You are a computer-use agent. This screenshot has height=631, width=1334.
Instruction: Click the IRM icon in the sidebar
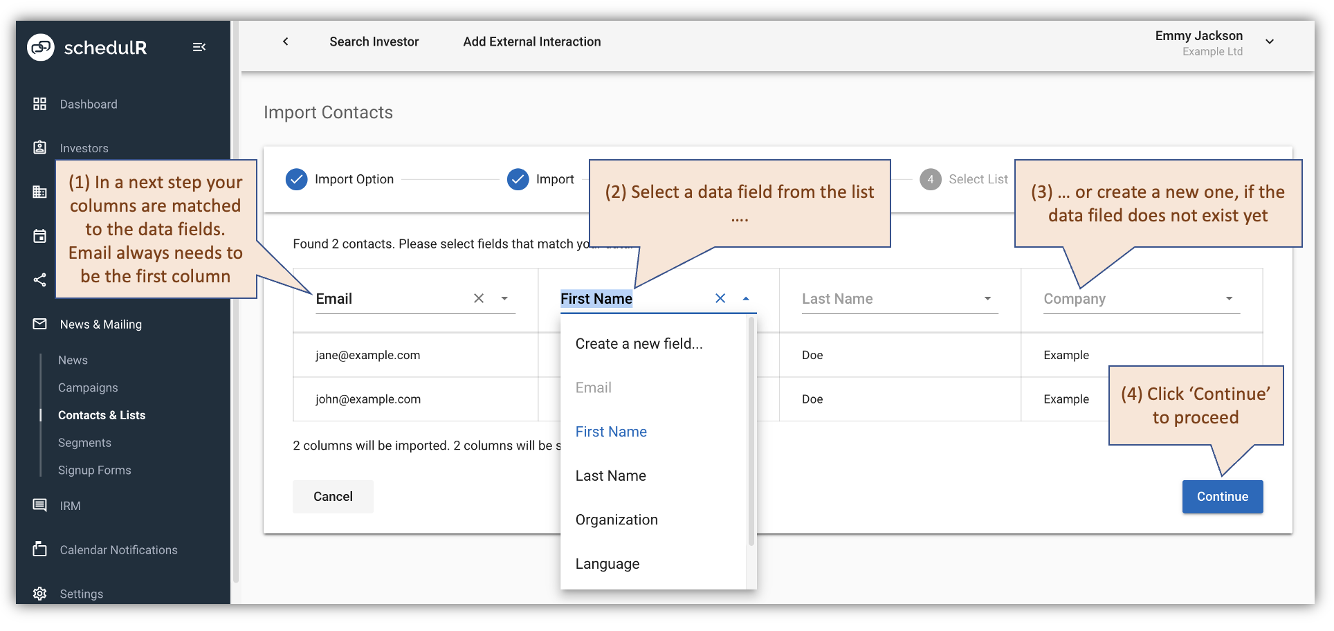pyautogui.click(x=39, y=505)
